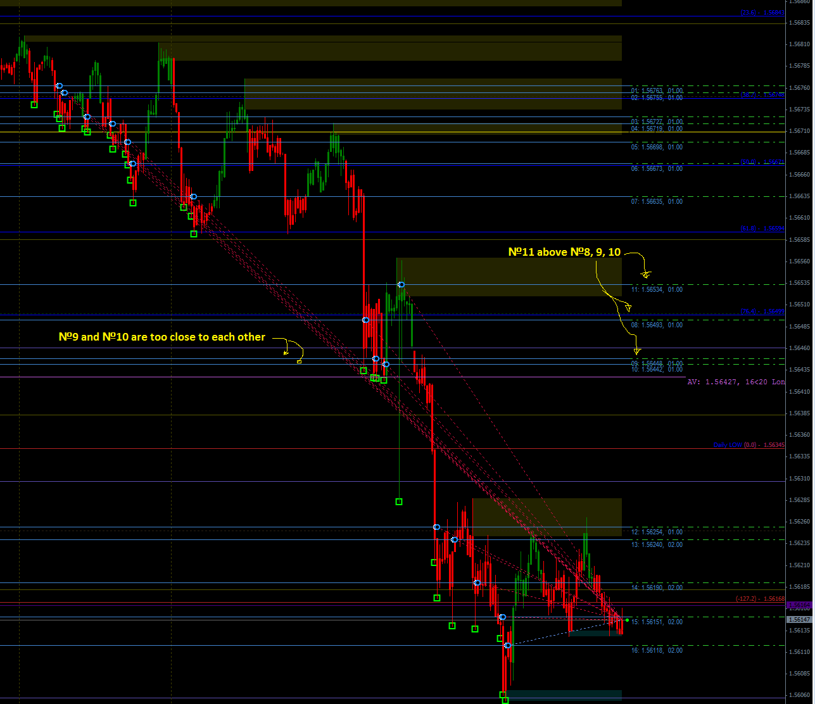Select the blue circle marker on level 11 line
The image size is (815, 704).
coord(401,284)
